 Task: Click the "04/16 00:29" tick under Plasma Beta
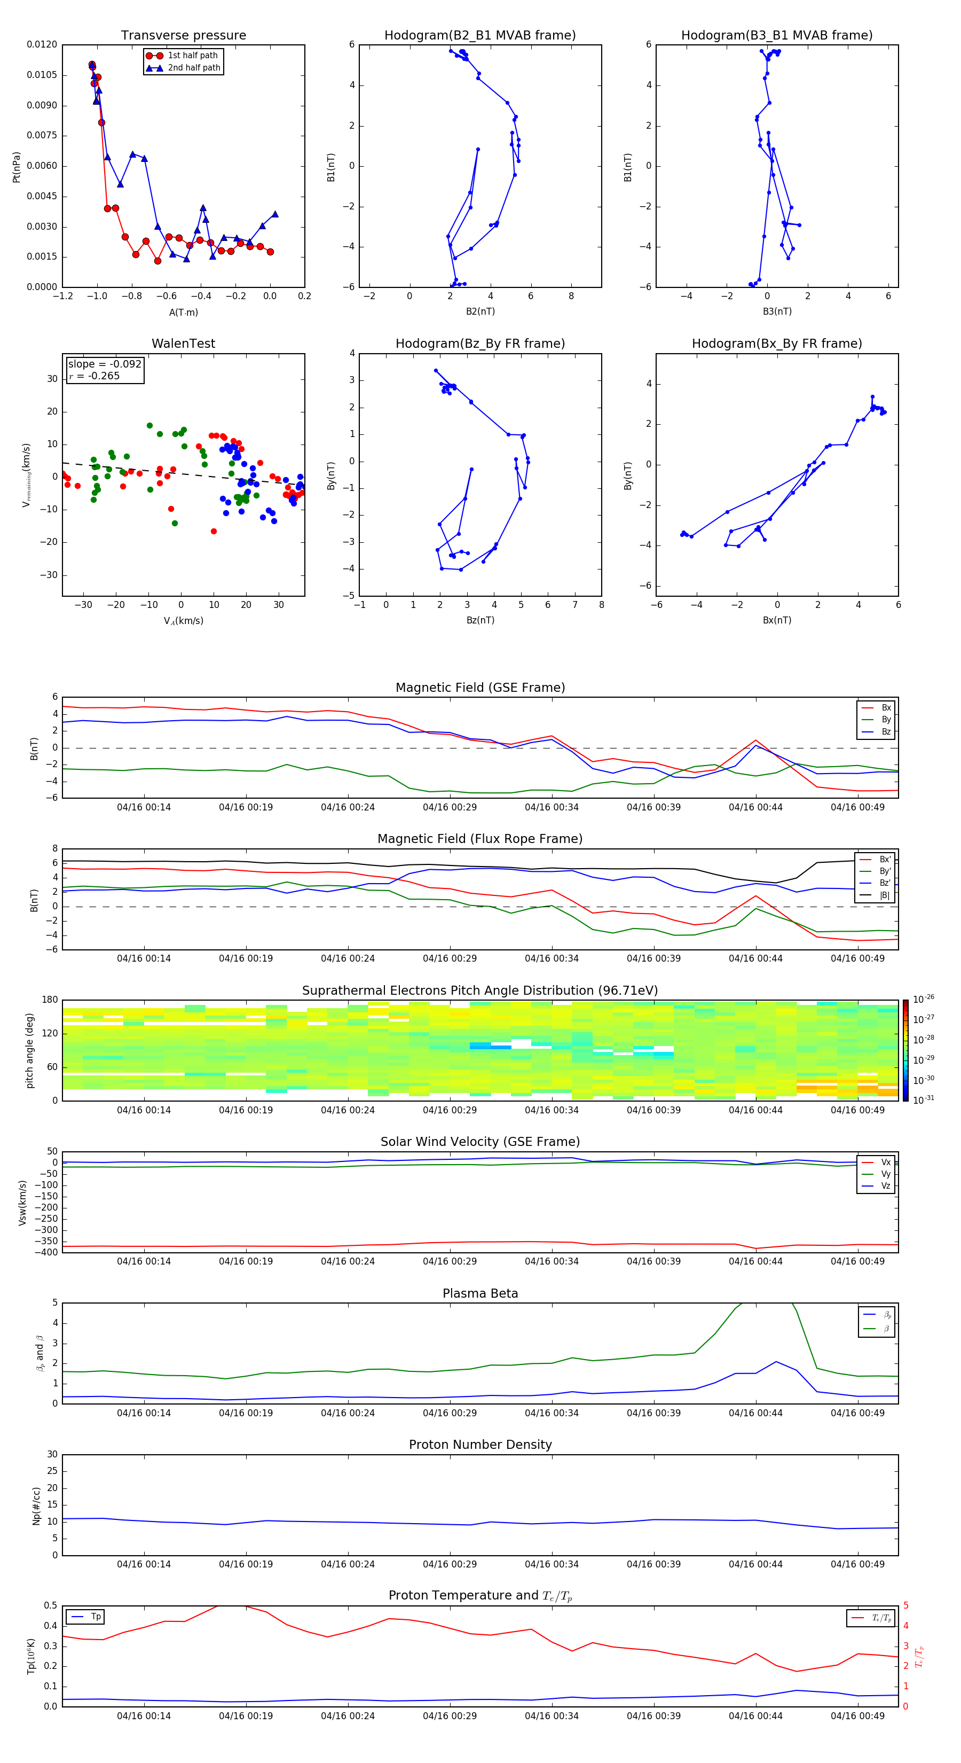[450, 1413]
